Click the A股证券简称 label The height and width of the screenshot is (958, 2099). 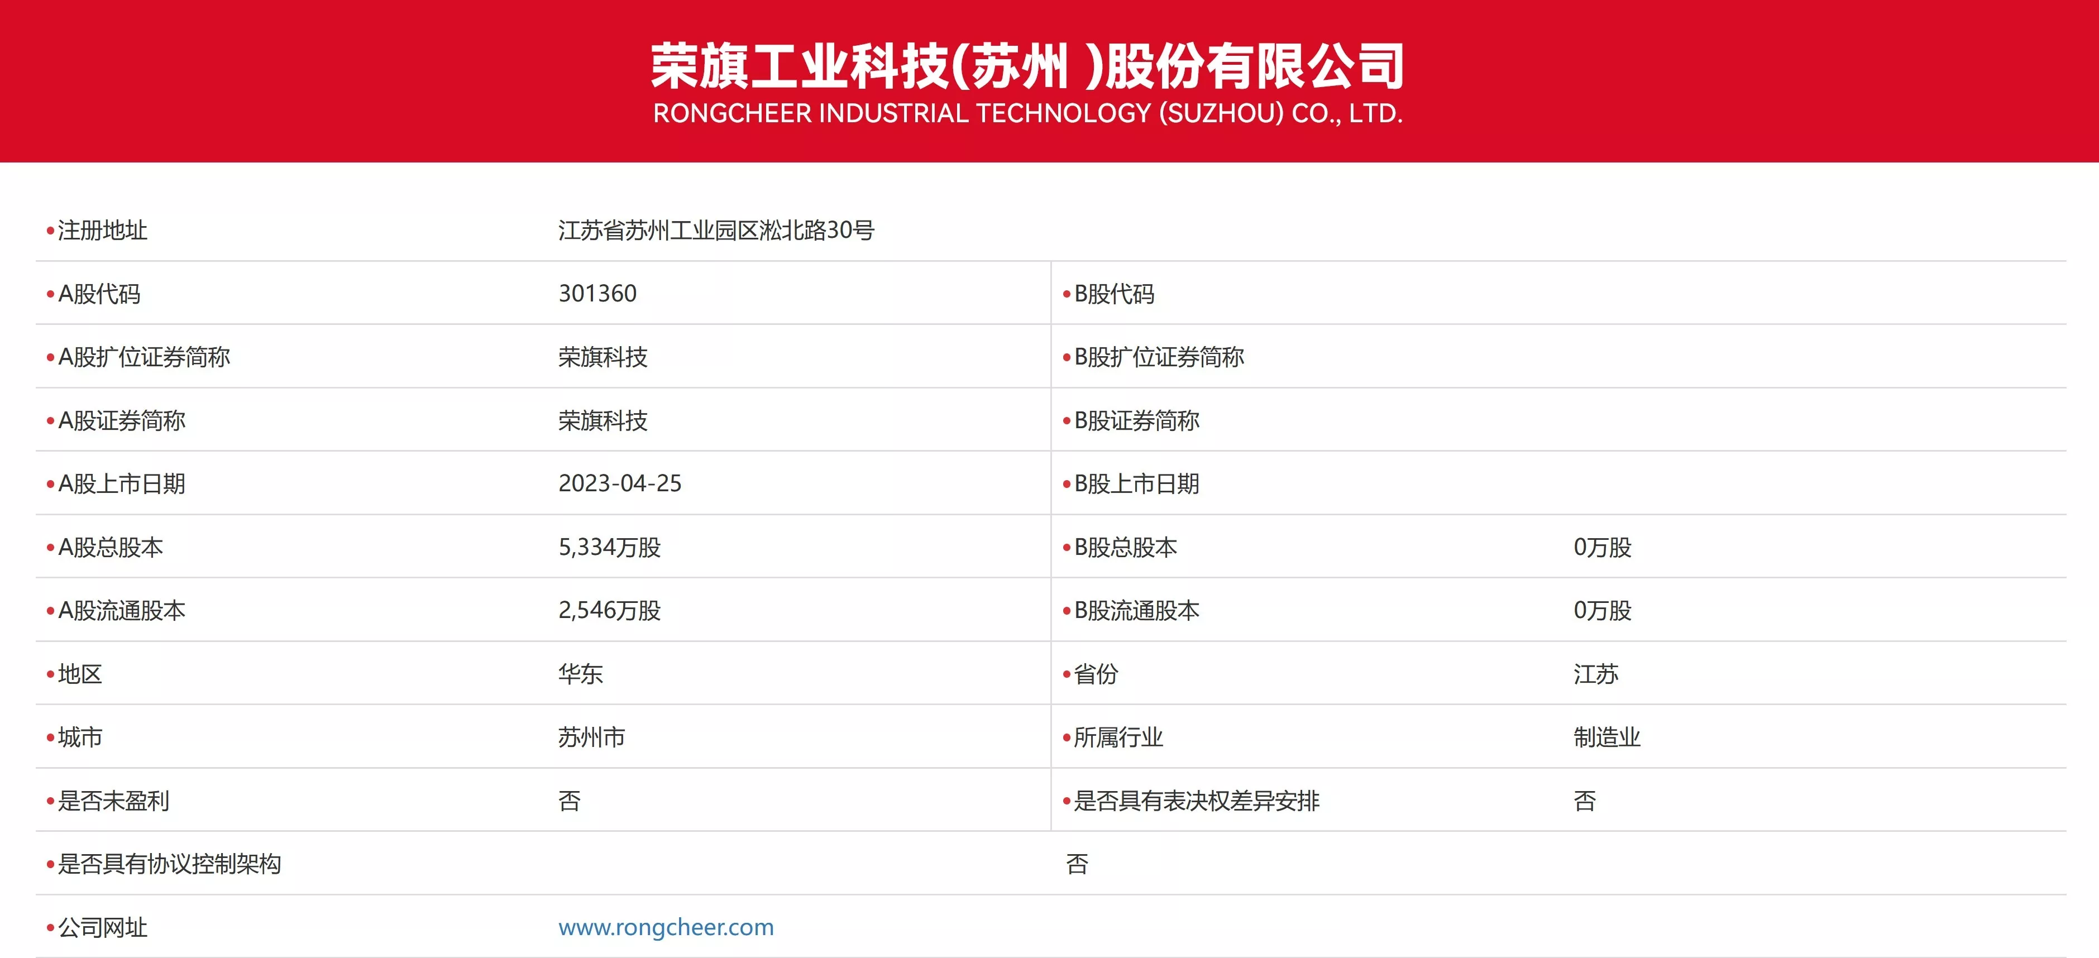(x=121, y=421)
